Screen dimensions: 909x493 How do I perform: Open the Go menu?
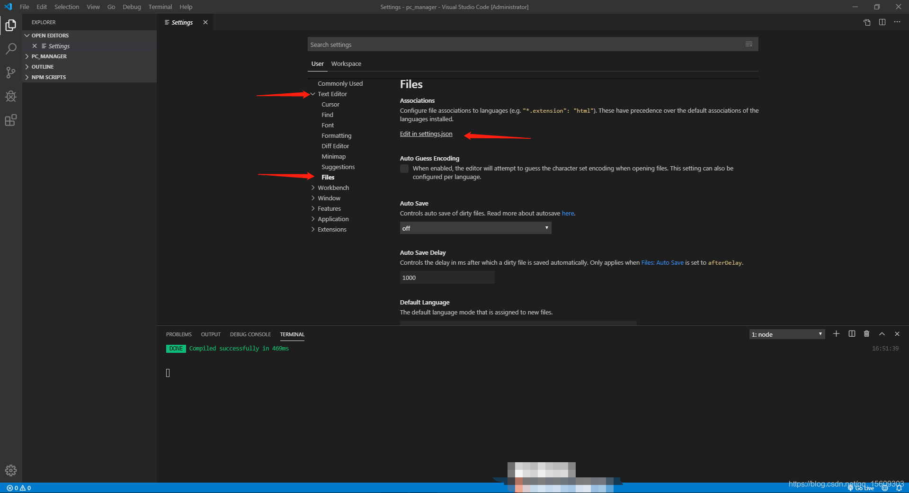tap(111, 7)
